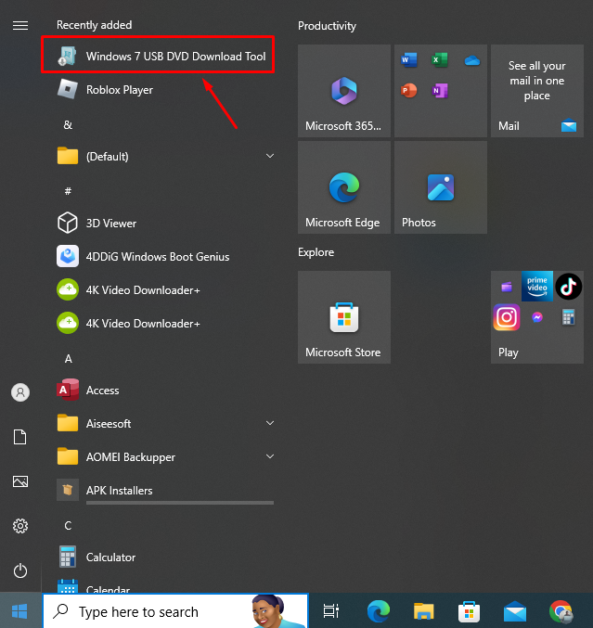Open letter index via C header
The width and height of the screenshot is (593, 628).
tap(68, 525)
